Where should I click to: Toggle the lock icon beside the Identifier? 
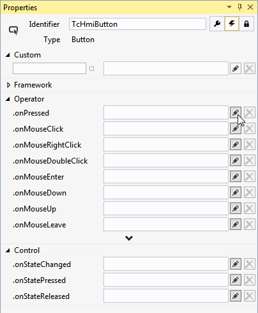pos(247,24)
